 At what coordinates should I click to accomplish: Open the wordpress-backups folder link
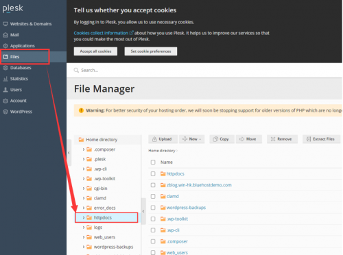[186, 208]
